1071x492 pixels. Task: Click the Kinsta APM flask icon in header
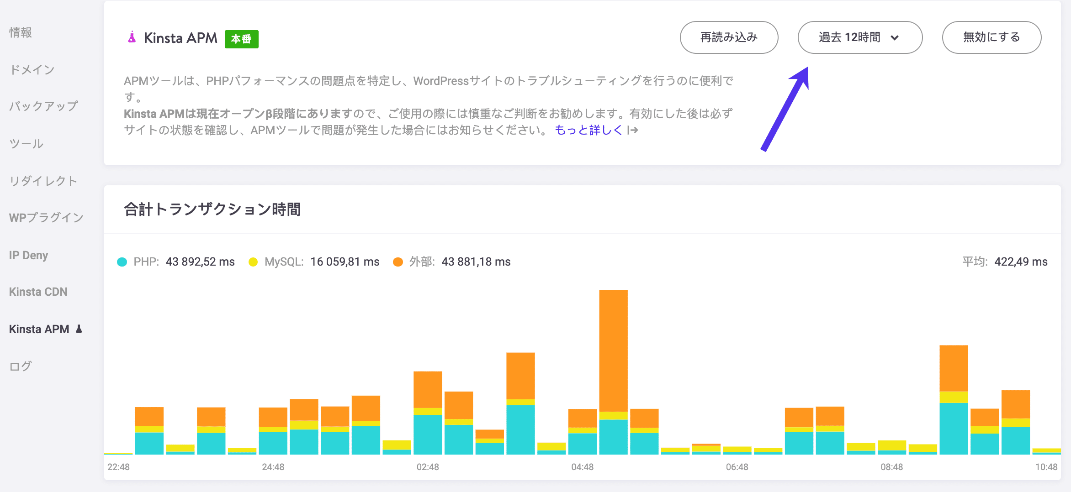pos(132,37)
